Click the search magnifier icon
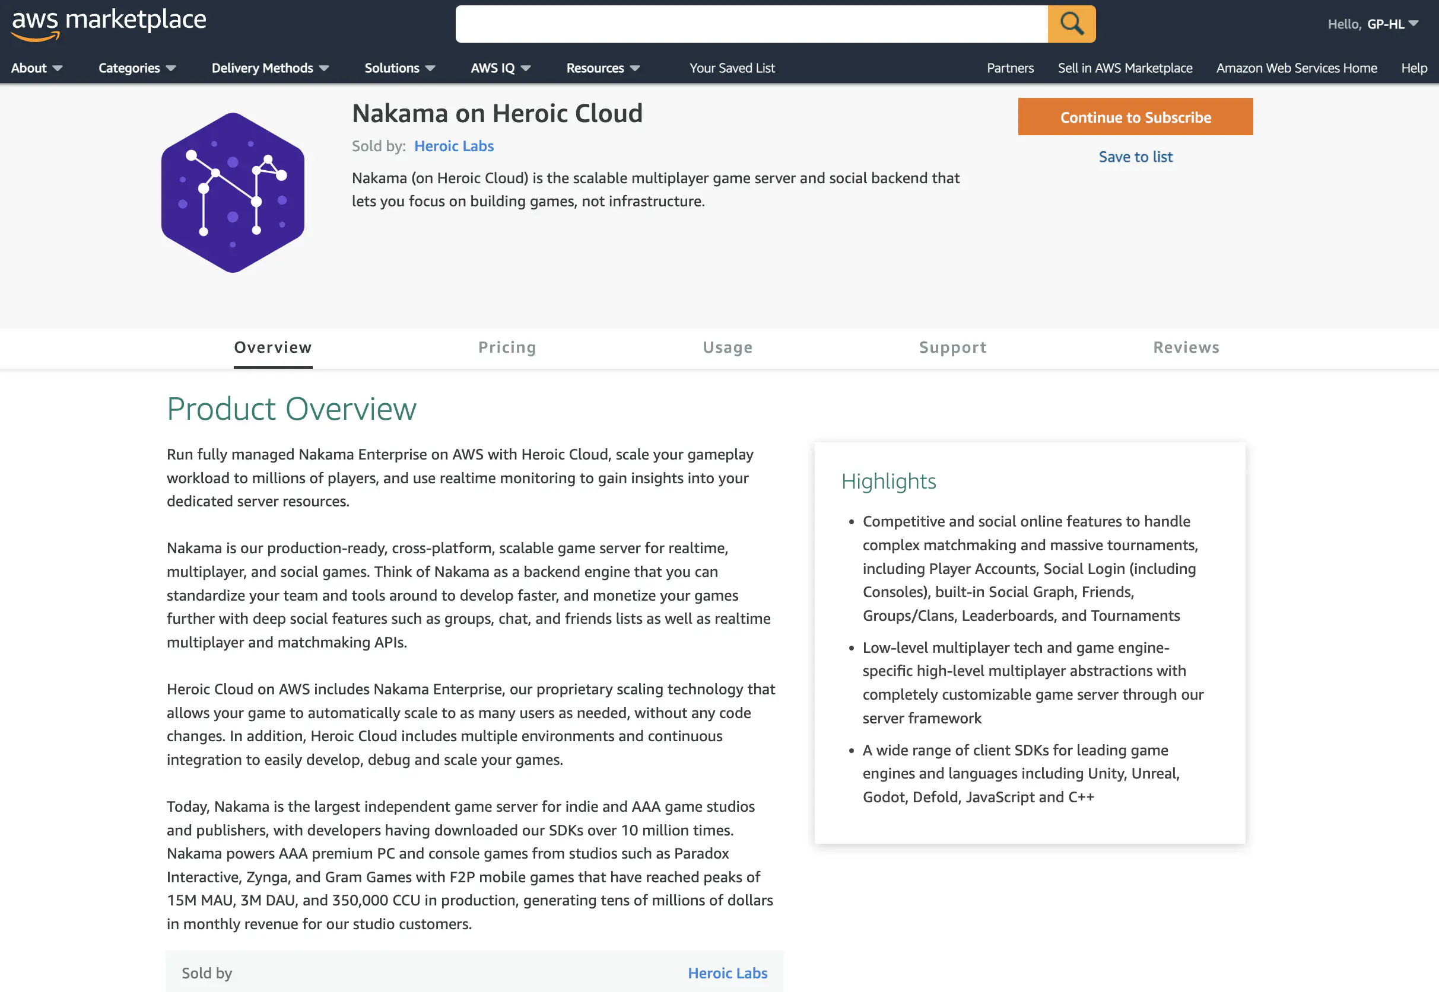 1070,22
